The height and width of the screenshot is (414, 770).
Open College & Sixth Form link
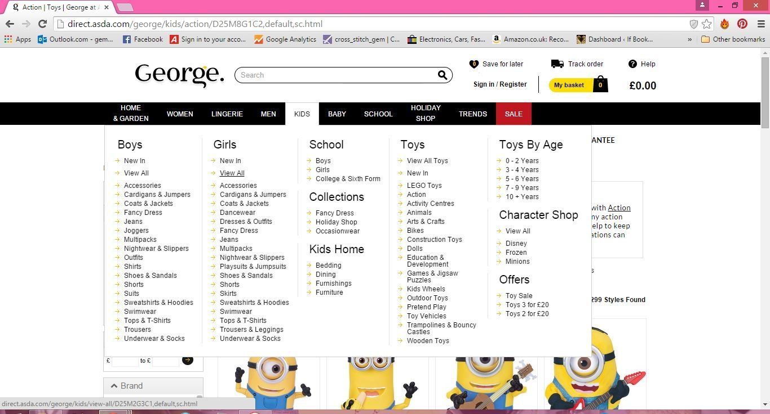pyautogui.click(x=348, y=179)
